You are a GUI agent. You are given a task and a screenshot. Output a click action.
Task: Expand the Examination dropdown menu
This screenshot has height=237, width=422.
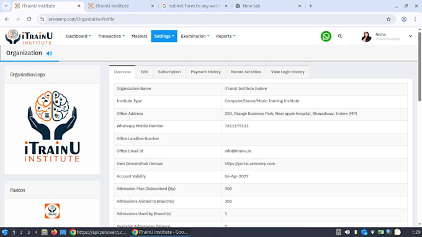tap(195, 37)
